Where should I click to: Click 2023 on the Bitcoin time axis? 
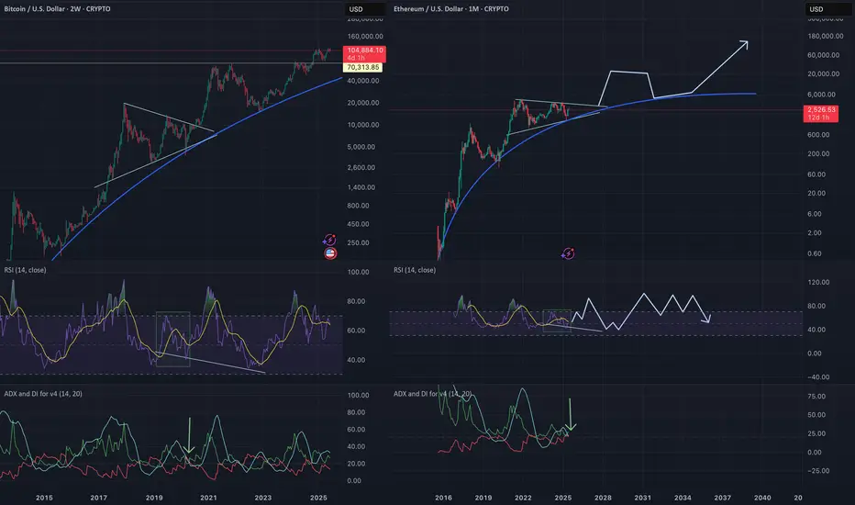pos(262,498)
